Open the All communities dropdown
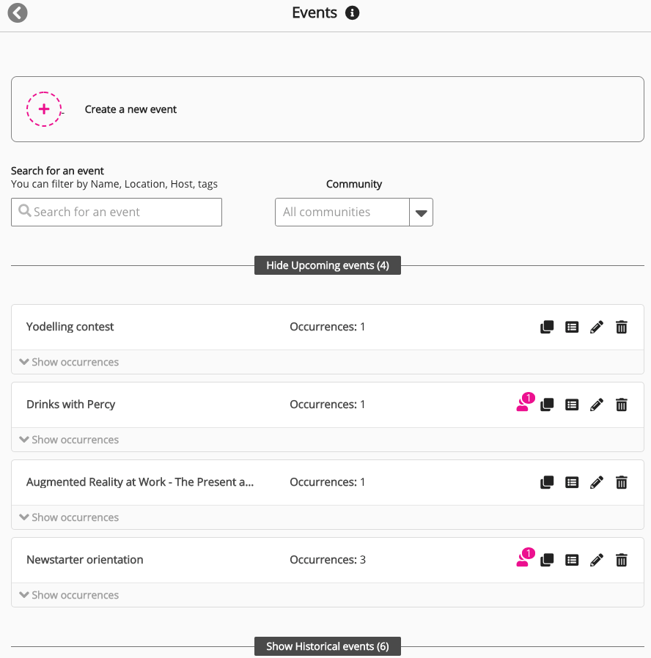Image resolution: width=651 pixels, height=658 pixels. click(421, 212)
